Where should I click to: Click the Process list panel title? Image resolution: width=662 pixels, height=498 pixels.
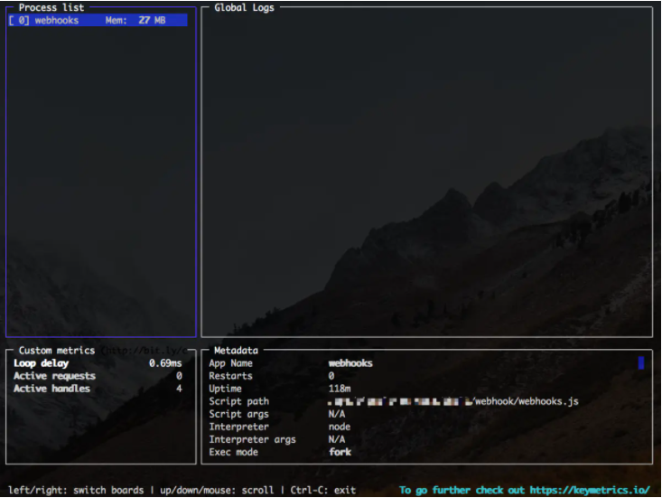51,7
